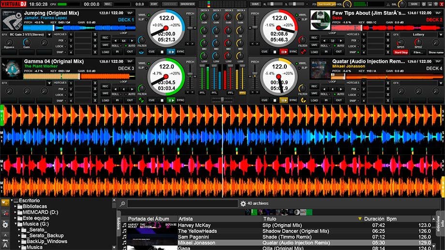Screen dimensions: 445x250
Task: Click CUE on Deck 2
Action: tap(265, 52)
